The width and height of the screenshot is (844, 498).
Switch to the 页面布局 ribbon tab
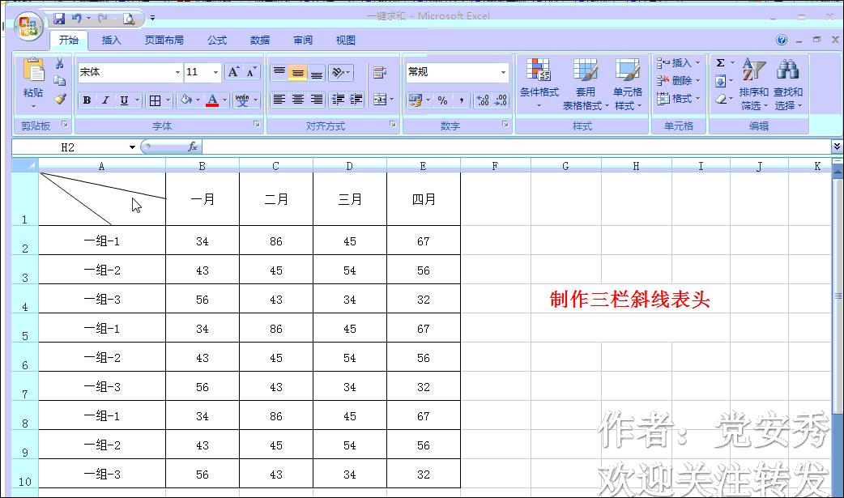coord(164,40)
